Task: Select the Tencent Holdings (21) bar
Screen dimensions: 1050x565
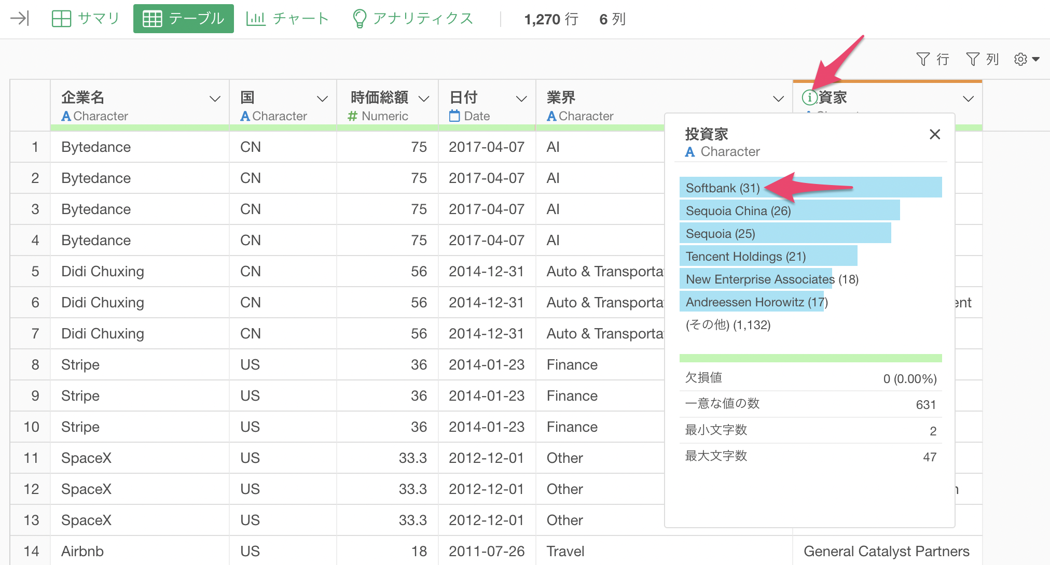Action: [x=768, y=256]
